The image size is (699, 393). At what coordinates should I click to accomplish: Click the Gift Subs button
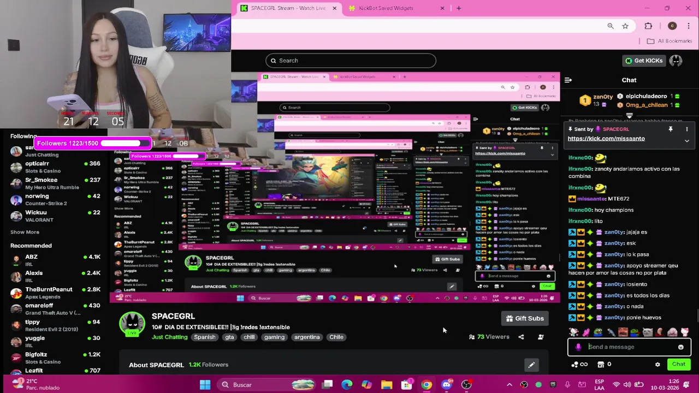(x=524, y=318)
